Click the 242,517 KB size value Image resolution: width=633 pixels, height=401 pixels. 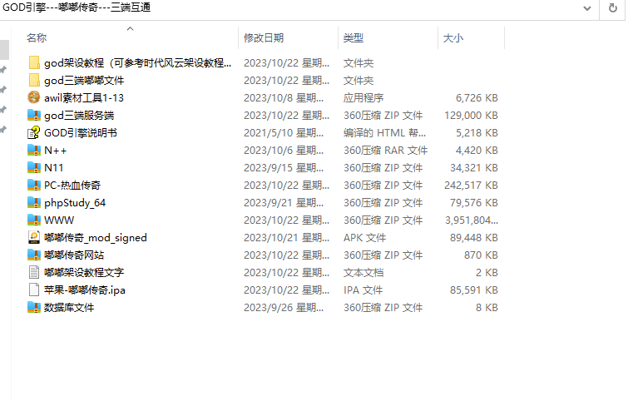(x=471, y=186)
